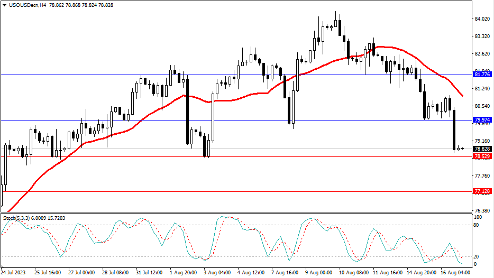The width and height of the screenshot is (494, 278).
Task: Click the 81.776 price level label
Action: click(482, 75)
